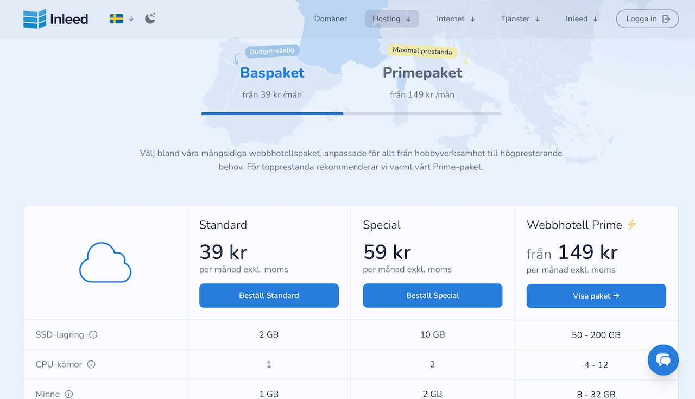Expand the Internet dropdown menu
Screen dimensions: 695x399
point(456,18)
